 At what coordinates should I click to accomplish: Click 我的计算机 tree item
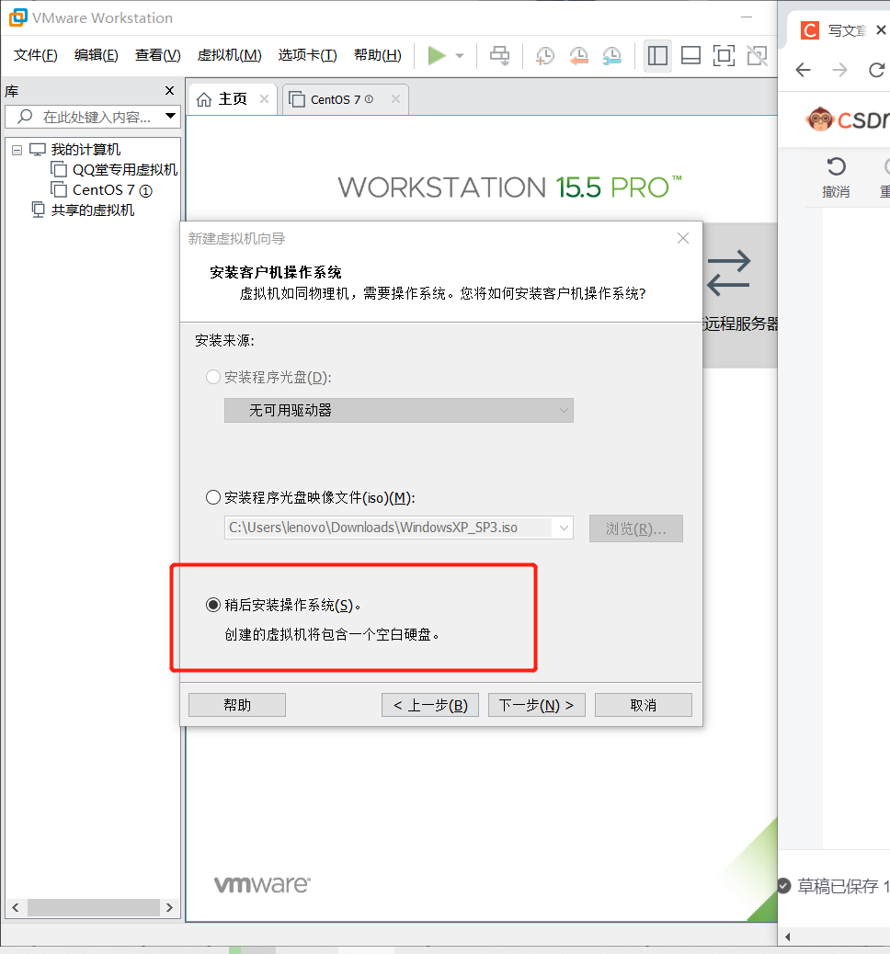(x=75, y=150)
